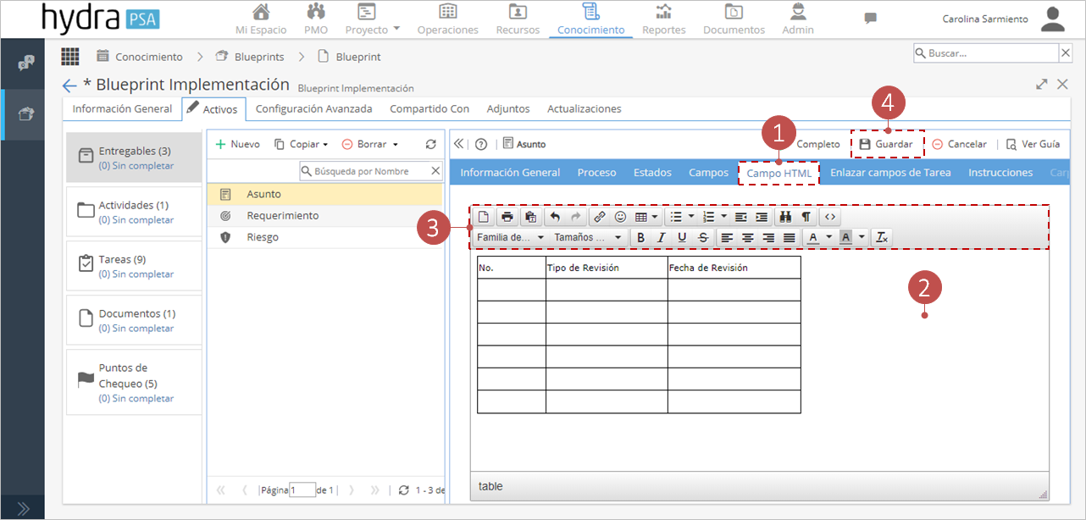Image resolution: width=1086 pixels, height=520 pixels.
Task: Center align the text
Action: click(748, 237)
